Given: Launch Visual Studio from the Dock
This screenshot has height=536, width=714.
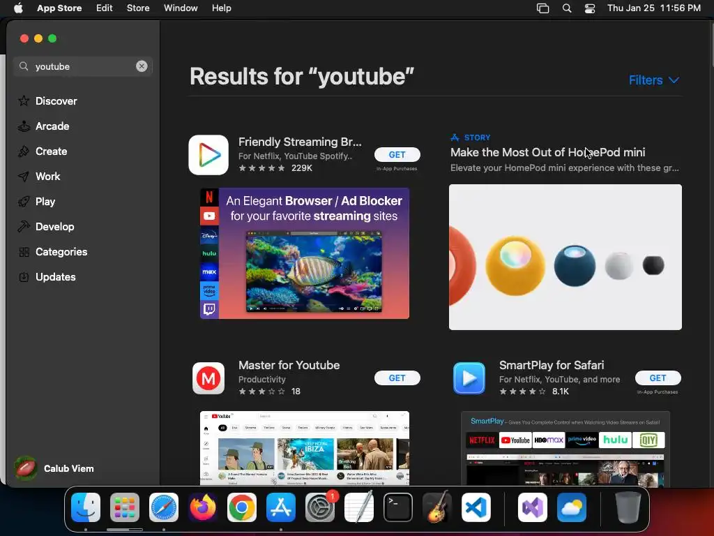Looking at the screenshot, I should click(533, 507).
